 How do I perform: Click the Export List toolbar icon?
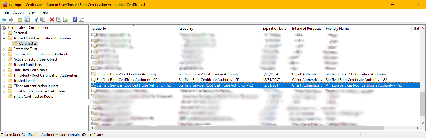(x=66, y=20)
